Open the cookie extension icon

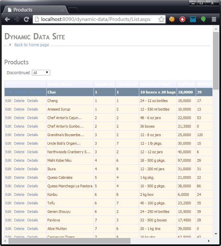[x=172, y=19]
